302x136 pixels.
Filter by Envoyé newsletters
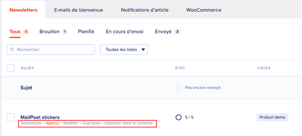point(163,31)
